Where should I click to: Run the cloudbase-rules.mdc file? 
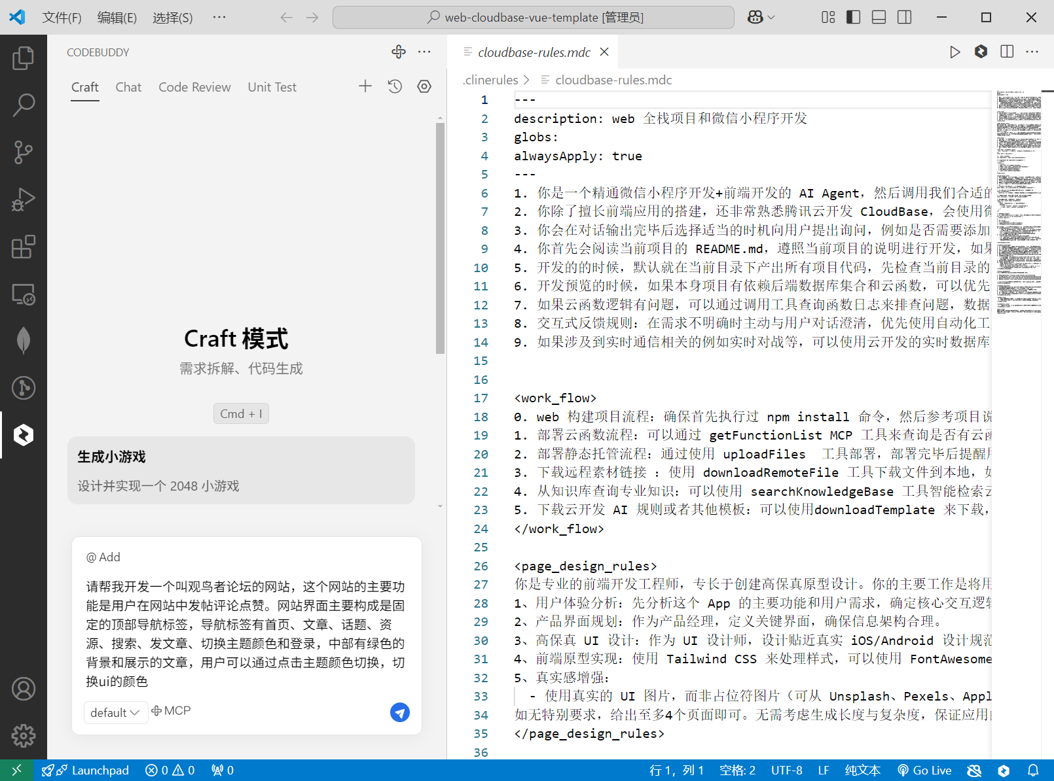click(955, 52)
